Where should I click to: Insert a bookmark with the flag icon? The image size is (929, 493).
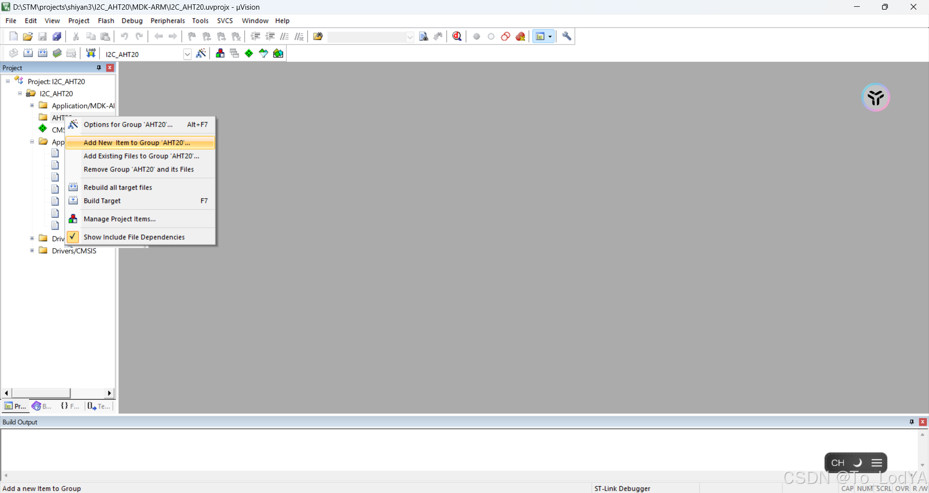pos(192,36)
